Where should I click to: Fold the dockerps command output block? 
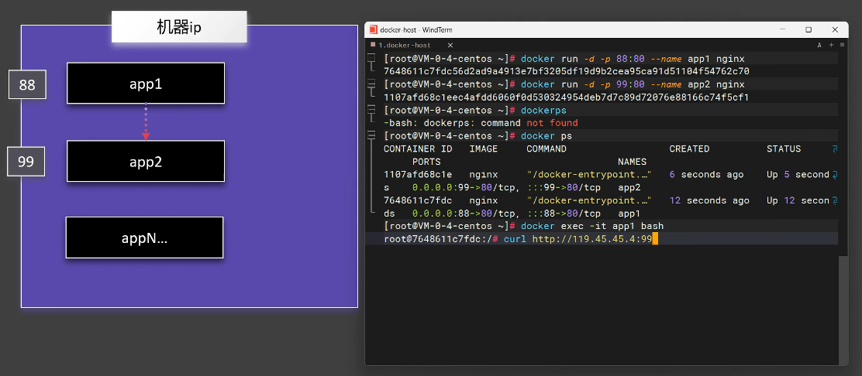(373, 110)
